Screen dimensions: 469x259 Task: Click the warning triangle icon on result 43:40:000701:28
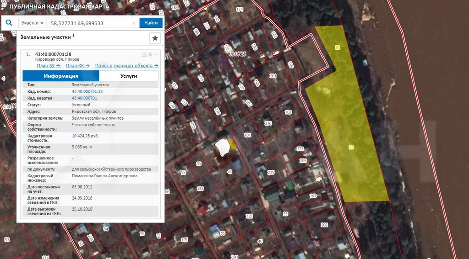tap(144, 54)
